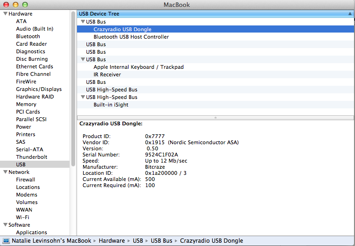The image size is (355, 246).
Task: Open Wi-Fi under Network
Action: [22, 217]
